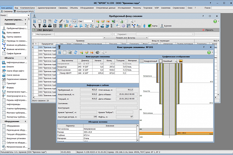Screen dimensions: 233x155
Task: Click the Пробуренный, м field showing 923,0
Action: click(x=89, y=90)
